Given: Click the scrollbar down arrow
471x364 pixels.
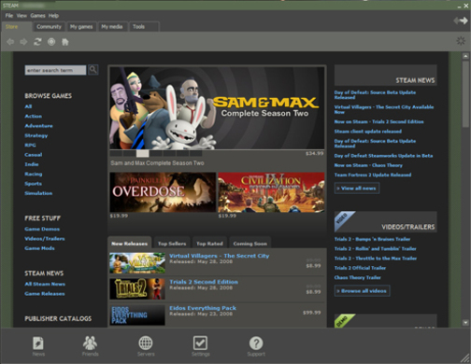Looking at the screenshot, I should click(465, 323).
